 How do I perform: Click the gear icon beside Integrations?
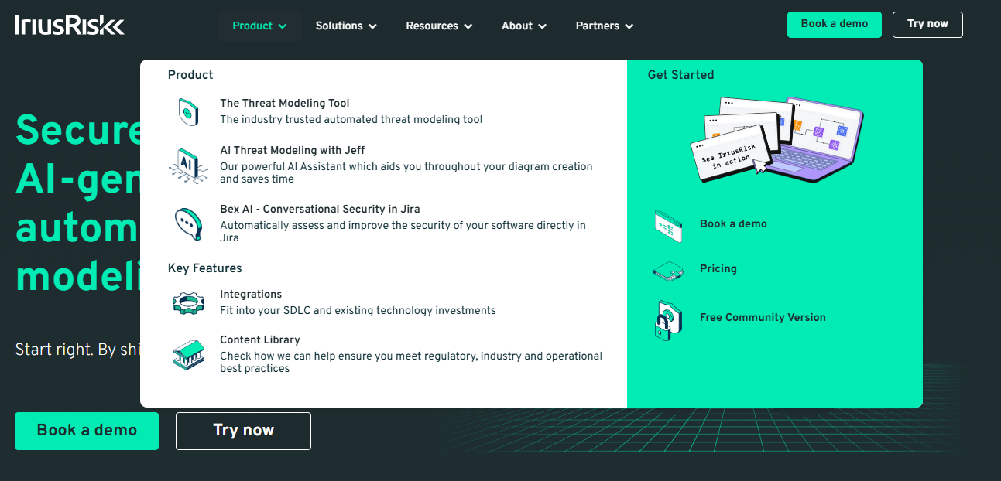tap(188, 302)
